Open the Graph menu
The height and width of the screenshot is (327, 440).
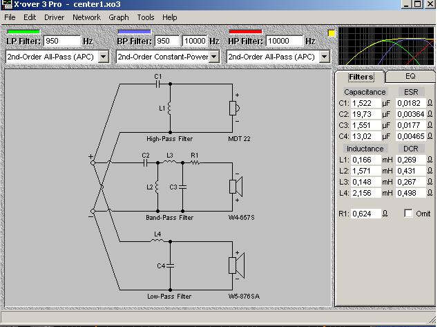click(118, 17)
